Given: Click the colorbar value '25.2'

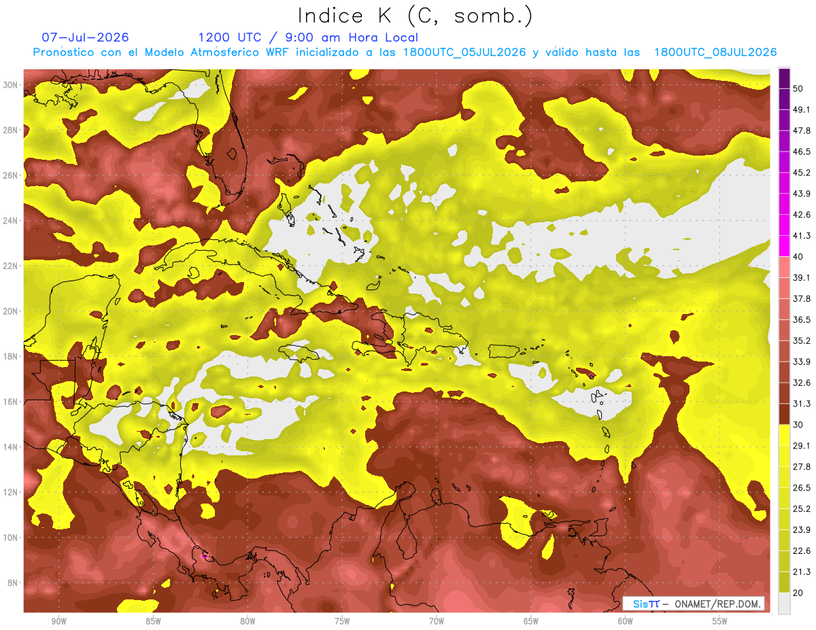Looking at the screenshot, I should pyautogui.click(x=802, y=508).
